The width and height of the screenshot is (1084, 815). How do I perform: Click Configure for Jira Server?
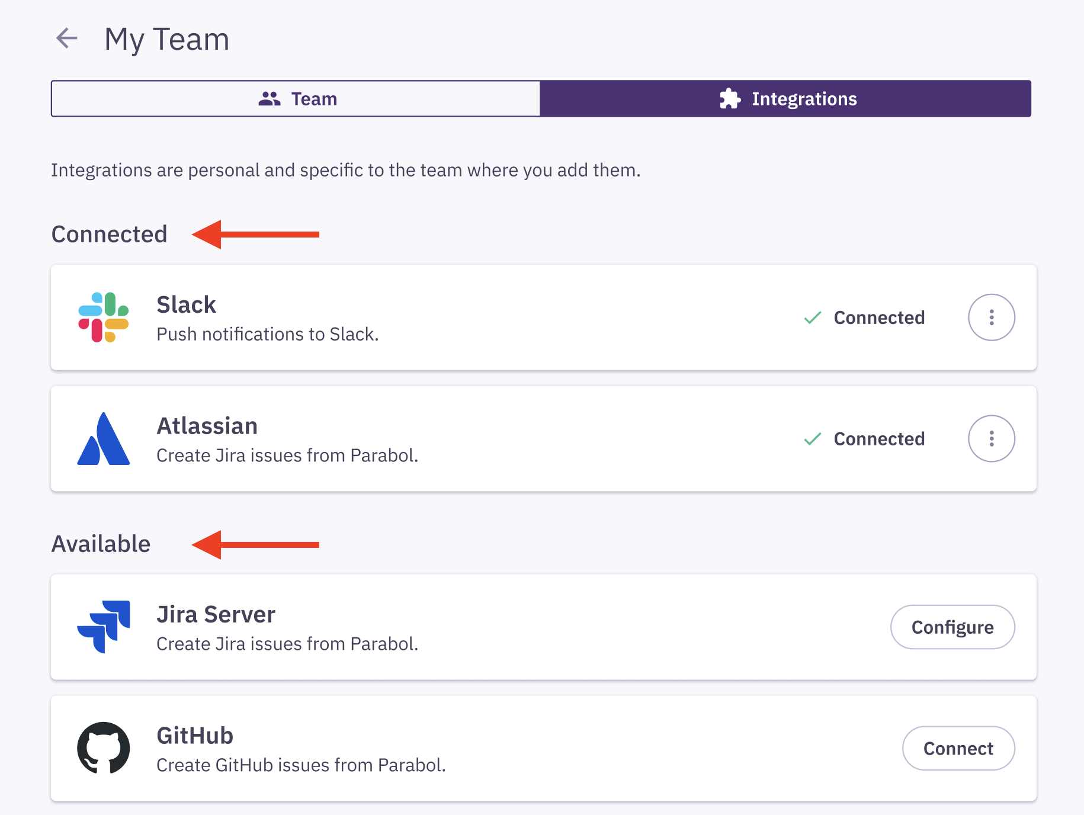click(952, 627)
